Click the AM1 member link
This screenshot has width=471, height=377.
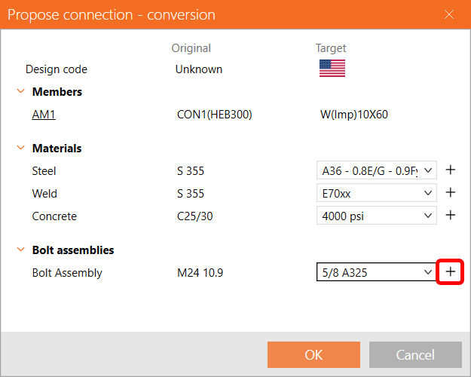[x=44, y=115]
